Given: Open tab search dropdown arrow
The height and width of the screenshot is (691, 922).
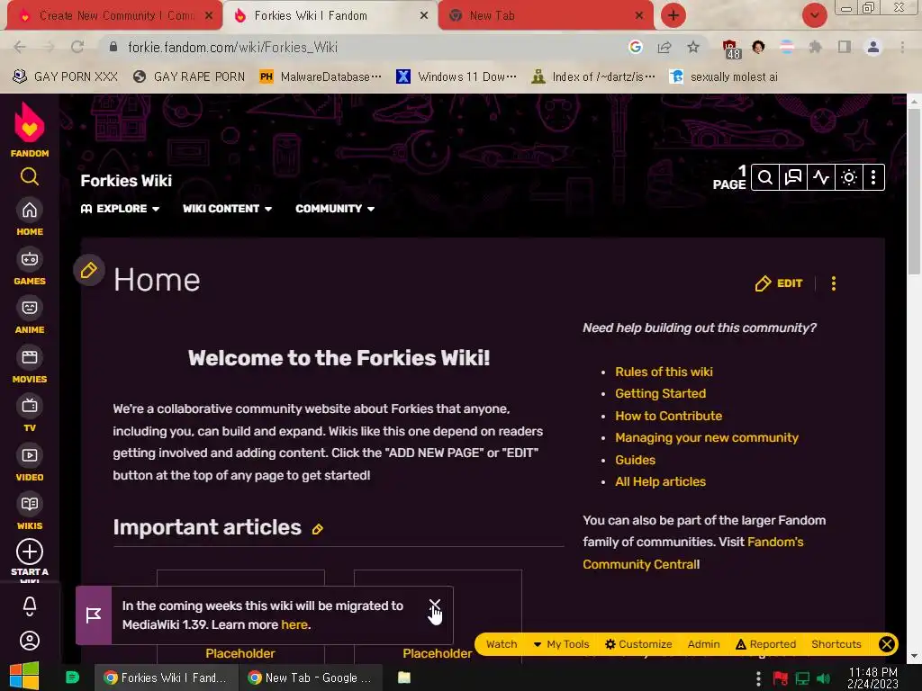Looking at the screenshot, I should 814,15.
